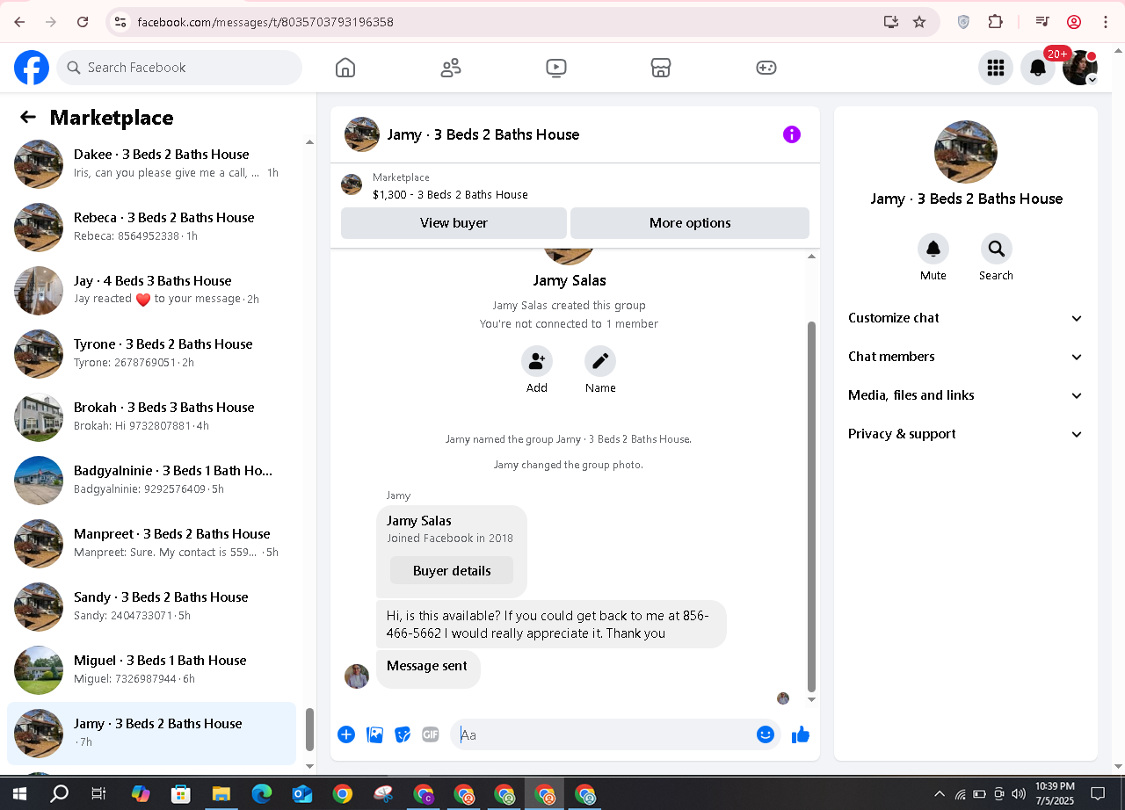Image resolution: width=1125 pixels, height=810 pixels.
Task: Open Chrome three-dot menu
Action: pyautogui.click(x=1106, y=22)
